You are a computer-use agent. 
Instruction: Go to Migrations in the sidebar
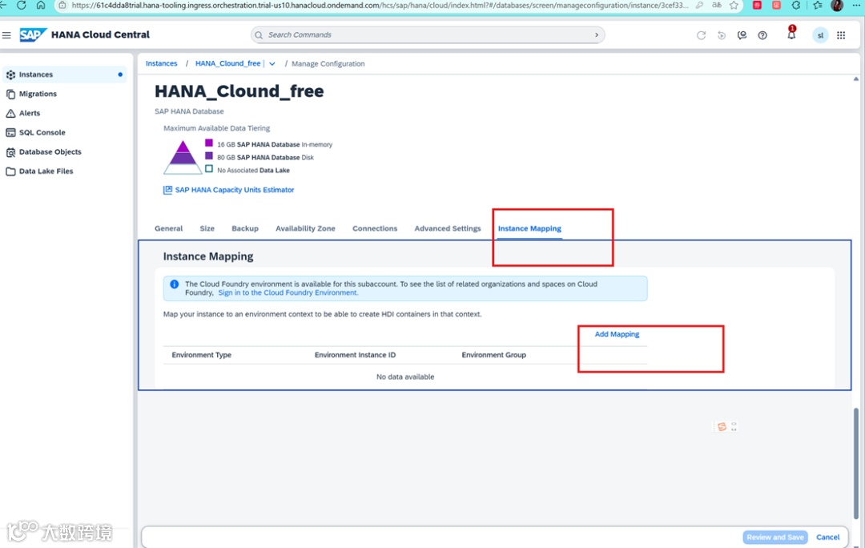[38, 94]
